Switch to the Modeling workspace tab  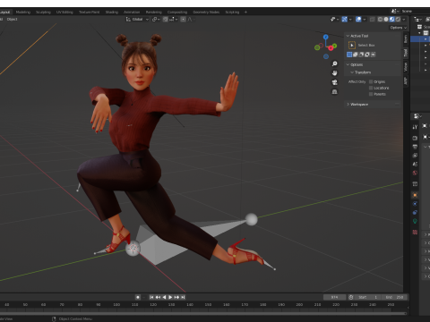(x=23, y=12)
